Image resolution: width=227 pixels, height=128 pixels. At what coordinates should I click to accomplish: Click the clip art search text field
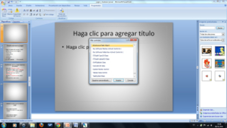pyautogui.click(x=207, y=28)
